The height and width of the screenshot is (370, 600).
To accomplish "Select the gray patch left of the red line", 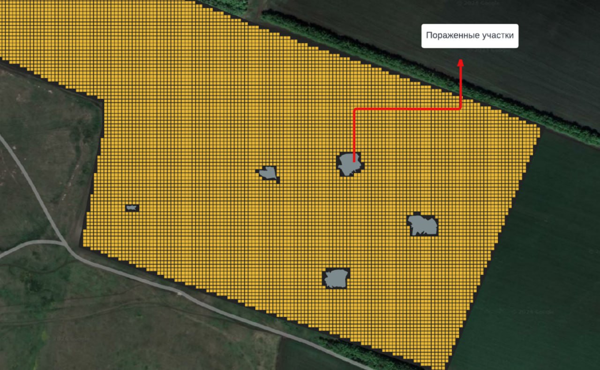I will (268, 173).
